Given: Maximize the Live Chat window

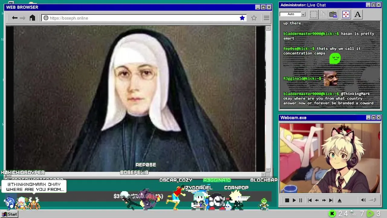Looking at the screenshot, I should click(373, 5).
